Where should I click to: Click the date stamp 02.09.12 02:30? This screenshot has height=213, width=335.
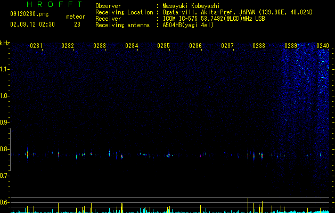pos(32,24)
